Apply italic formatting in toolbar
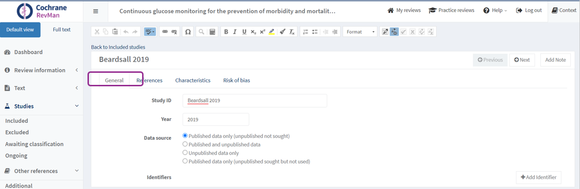580x189 pixels. (x=235, y=32)
